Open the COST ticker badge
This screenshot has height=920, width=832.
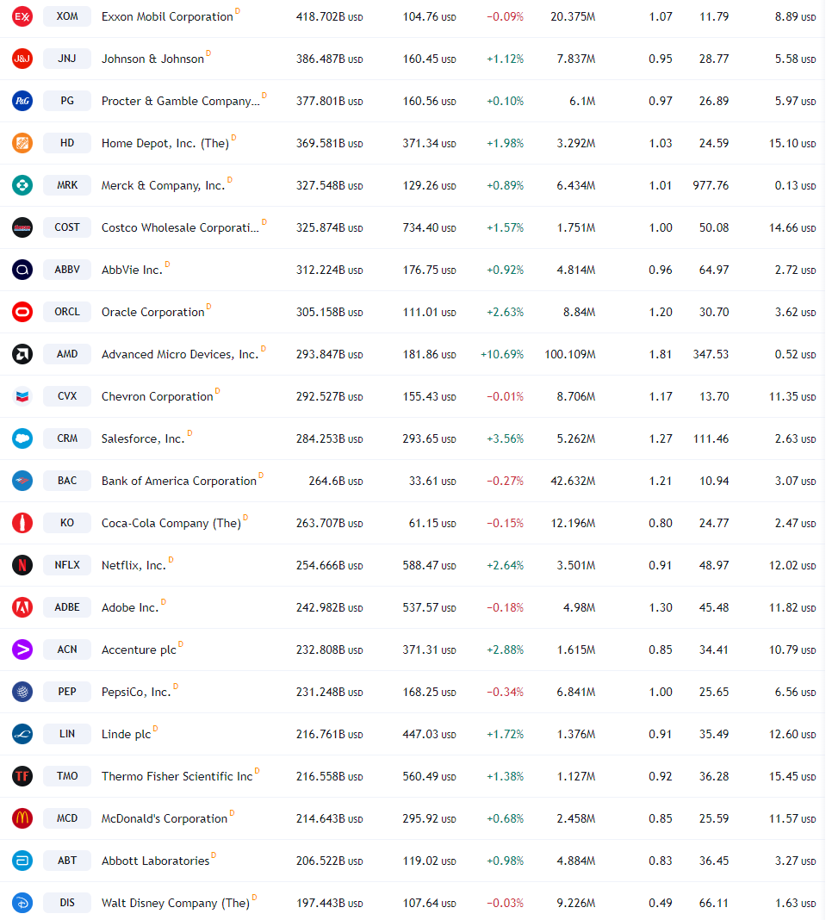pos(67,227)
